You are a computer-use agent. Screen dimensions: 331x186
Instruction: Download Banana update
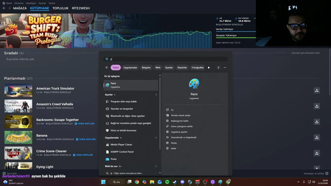317,137
